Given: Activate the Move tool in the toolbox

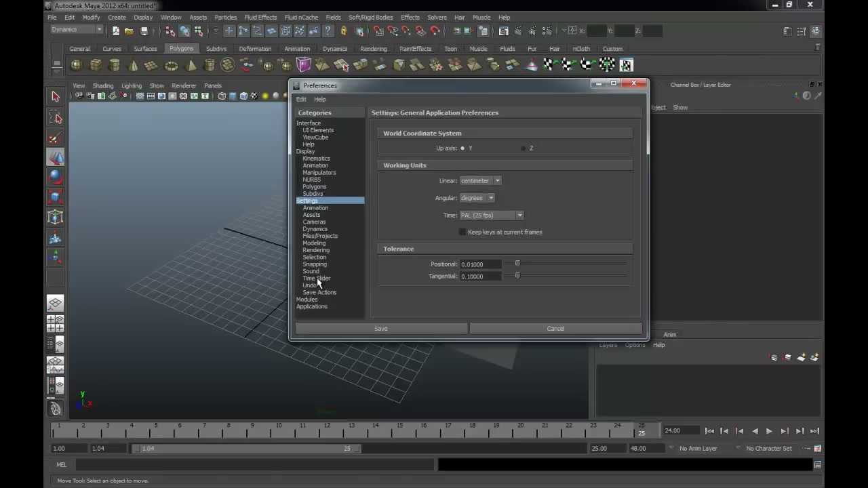Looking at the screenshot, I should 56,158.
